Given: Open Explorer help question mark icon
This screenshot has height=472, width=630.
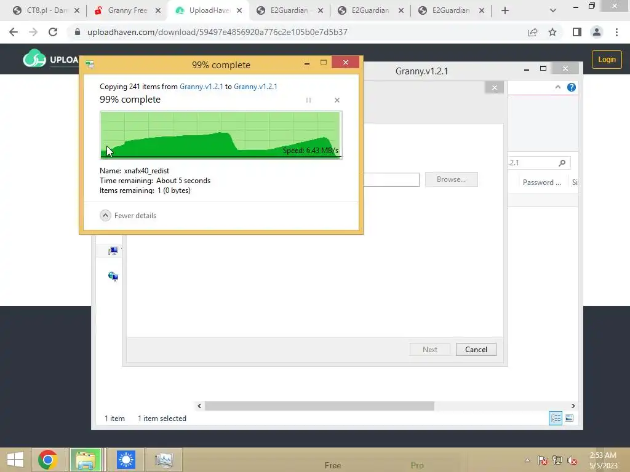Looking at the screenshot, I should click(571, 87).
